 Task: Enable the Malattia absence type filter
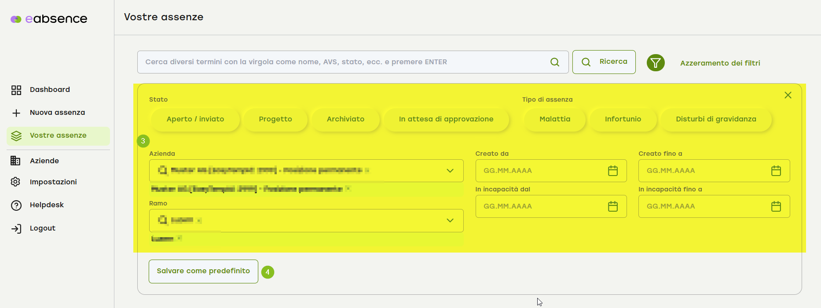pyautogui.click(x=554, y=119)
